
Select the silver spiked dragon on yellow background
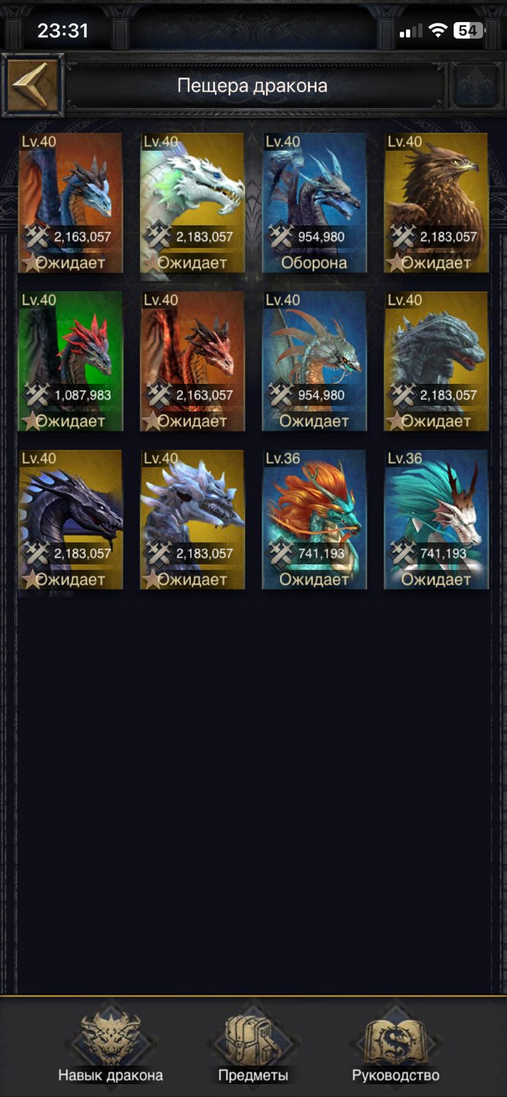point(192,520)
